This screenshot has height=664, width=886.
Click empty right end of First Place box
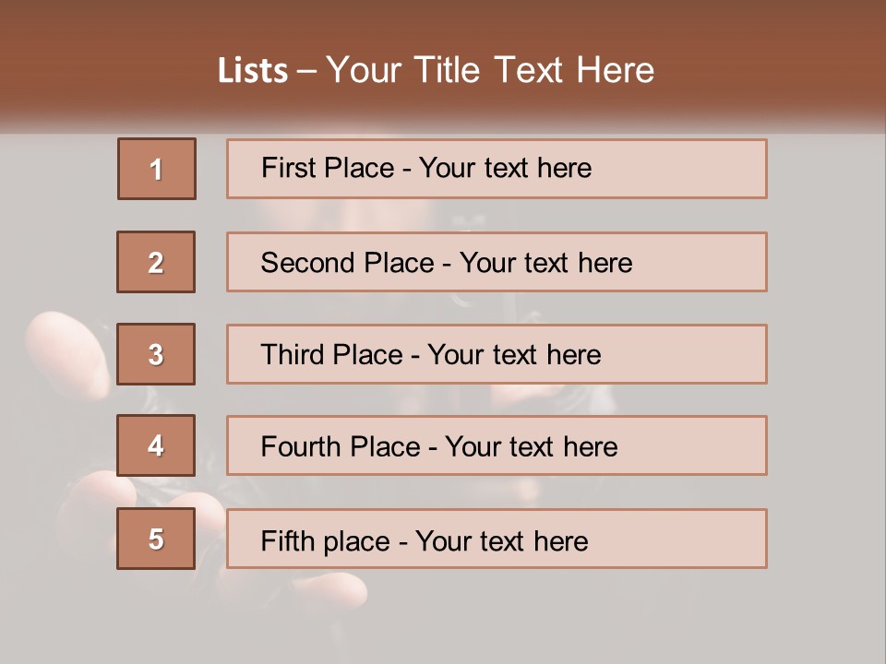(x=701, y=169)
